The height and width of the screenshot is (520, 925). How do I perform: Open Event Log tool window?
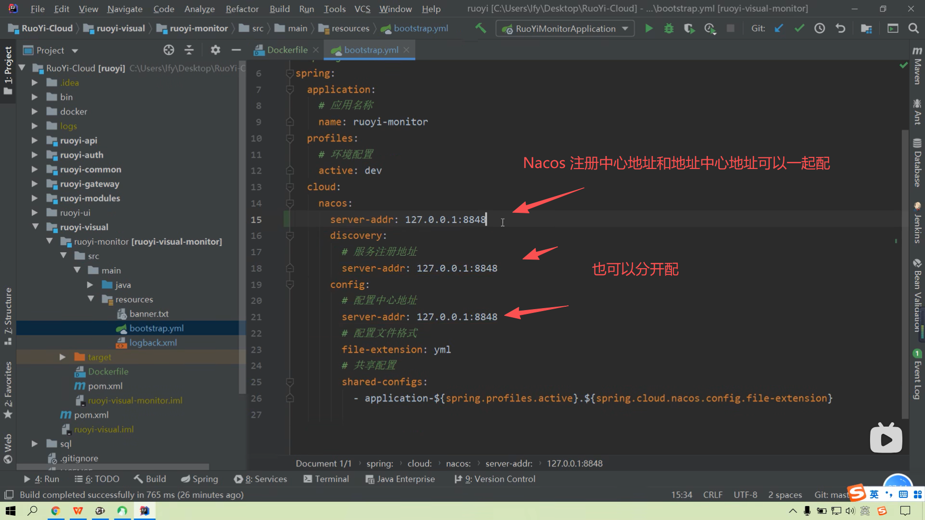(917, 375)
